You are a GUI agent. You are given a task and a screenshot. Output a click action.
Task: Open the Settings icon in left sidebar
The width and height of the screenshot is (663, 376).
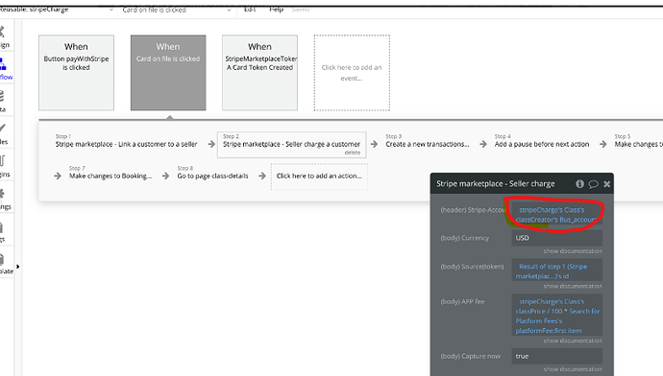[x=4, y=199]
